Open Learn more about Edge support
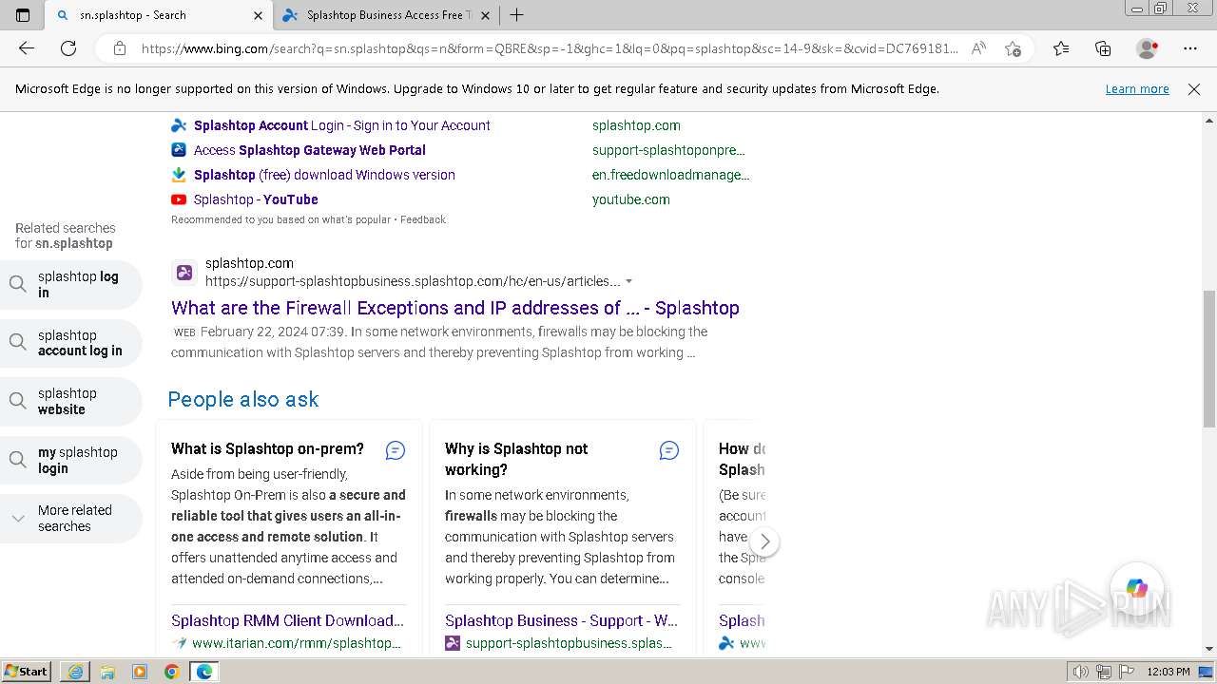Viewport: 1217px width, 684px height. tap(1137, 89)
